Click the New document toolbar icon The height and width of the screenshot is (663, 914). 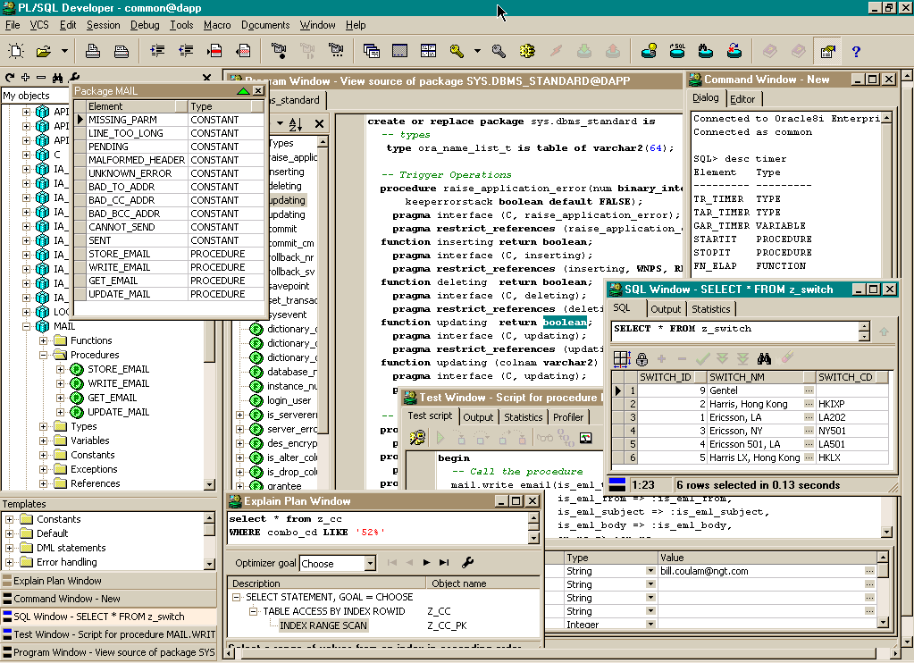tap(16, 51)
